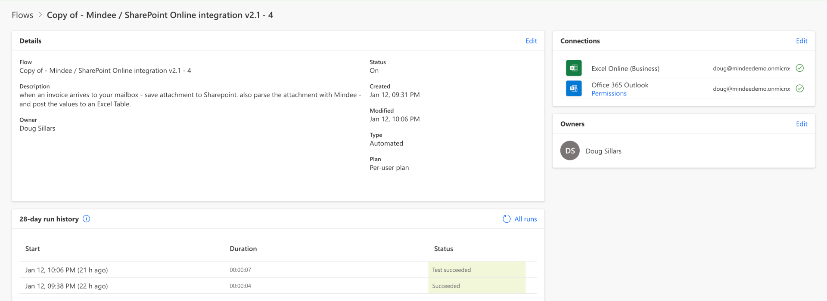Image resolution: width=827 pixels, height=301 pixels.
Task: Click the Excel connection account email
Action: [751, 68]
